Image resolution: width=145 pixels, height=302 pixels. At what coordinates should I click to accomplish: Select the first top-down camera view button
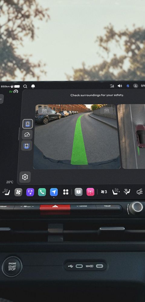click(x=27, y=124)
